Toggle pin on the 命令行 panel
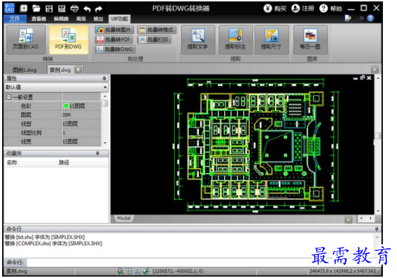397x278 pixels. click(377, 229)
